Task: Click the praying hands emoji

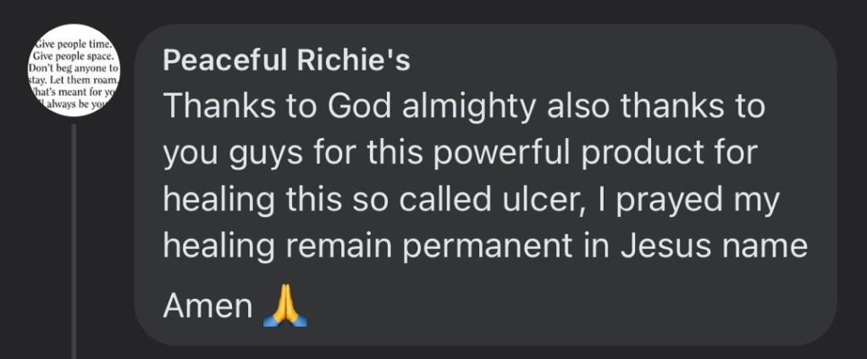Action: pos(285,306)
